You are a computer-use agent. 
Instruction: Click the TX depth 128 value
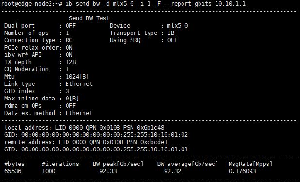tap(70, 62)
